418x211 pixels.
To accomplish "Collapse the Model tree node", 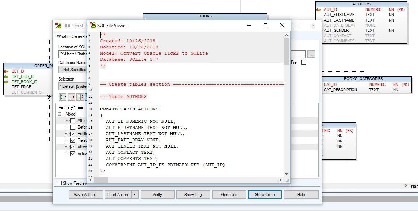I will coord(60,114).
